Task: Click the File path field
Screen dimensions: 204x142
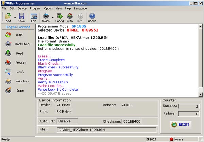Action: (106, 130)
